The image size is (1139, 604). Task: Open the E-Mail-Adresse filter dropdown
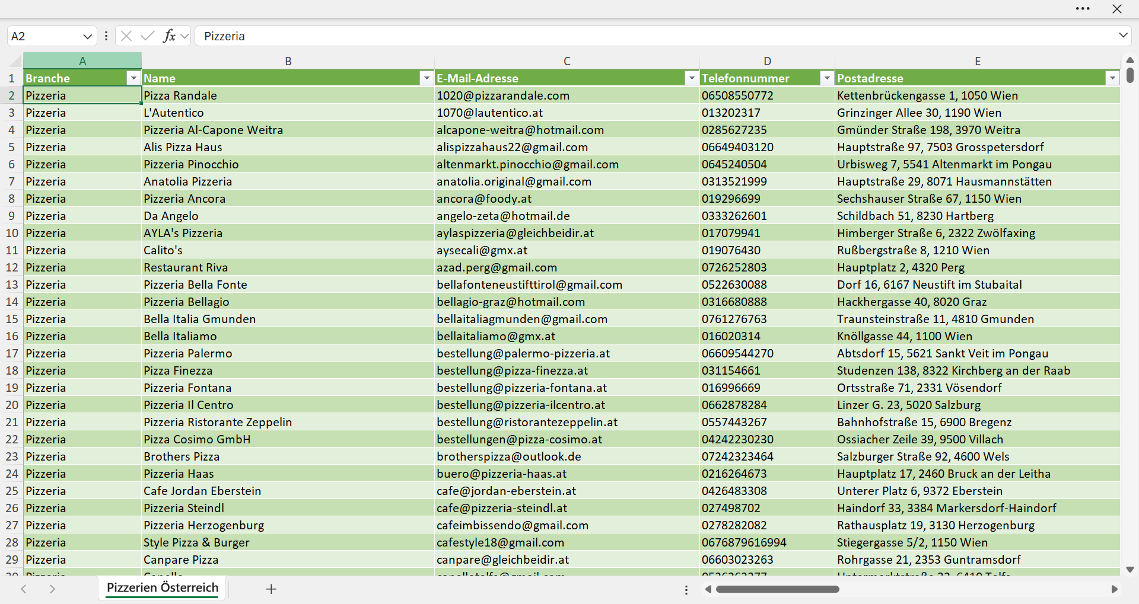coord(692,78)
